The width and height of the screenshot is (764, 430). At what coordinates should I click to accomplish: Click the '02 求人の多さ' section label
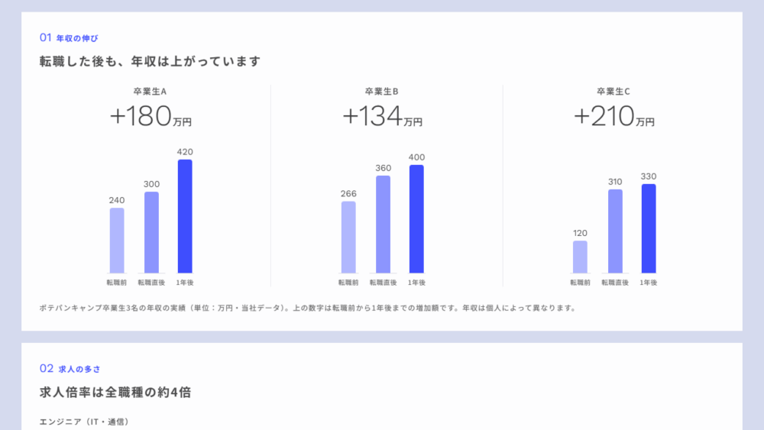coord(70,369)
